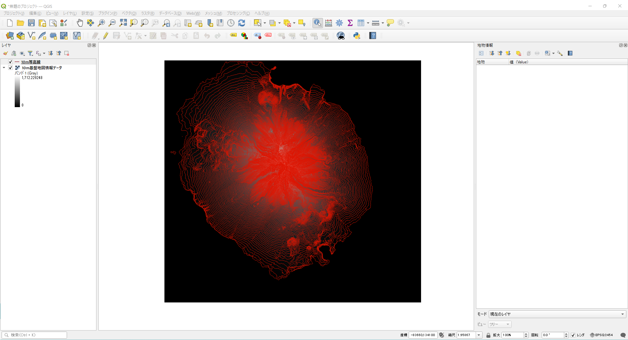Save the project with the floppy disk icon
628x340 pixels.
31,23
